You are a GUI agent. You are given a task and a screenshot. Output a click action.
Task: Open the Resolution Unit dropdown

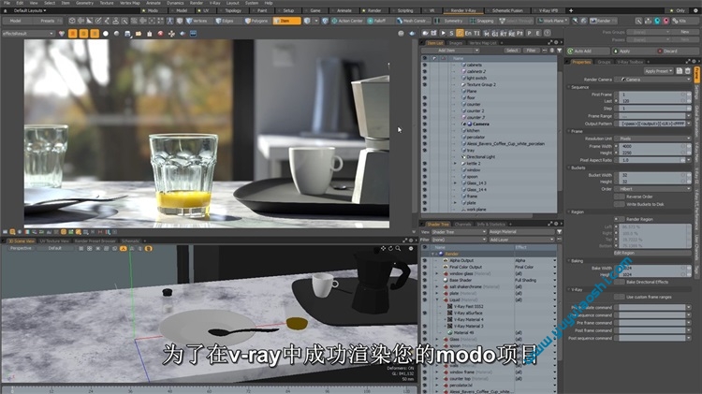pos(652,139)
